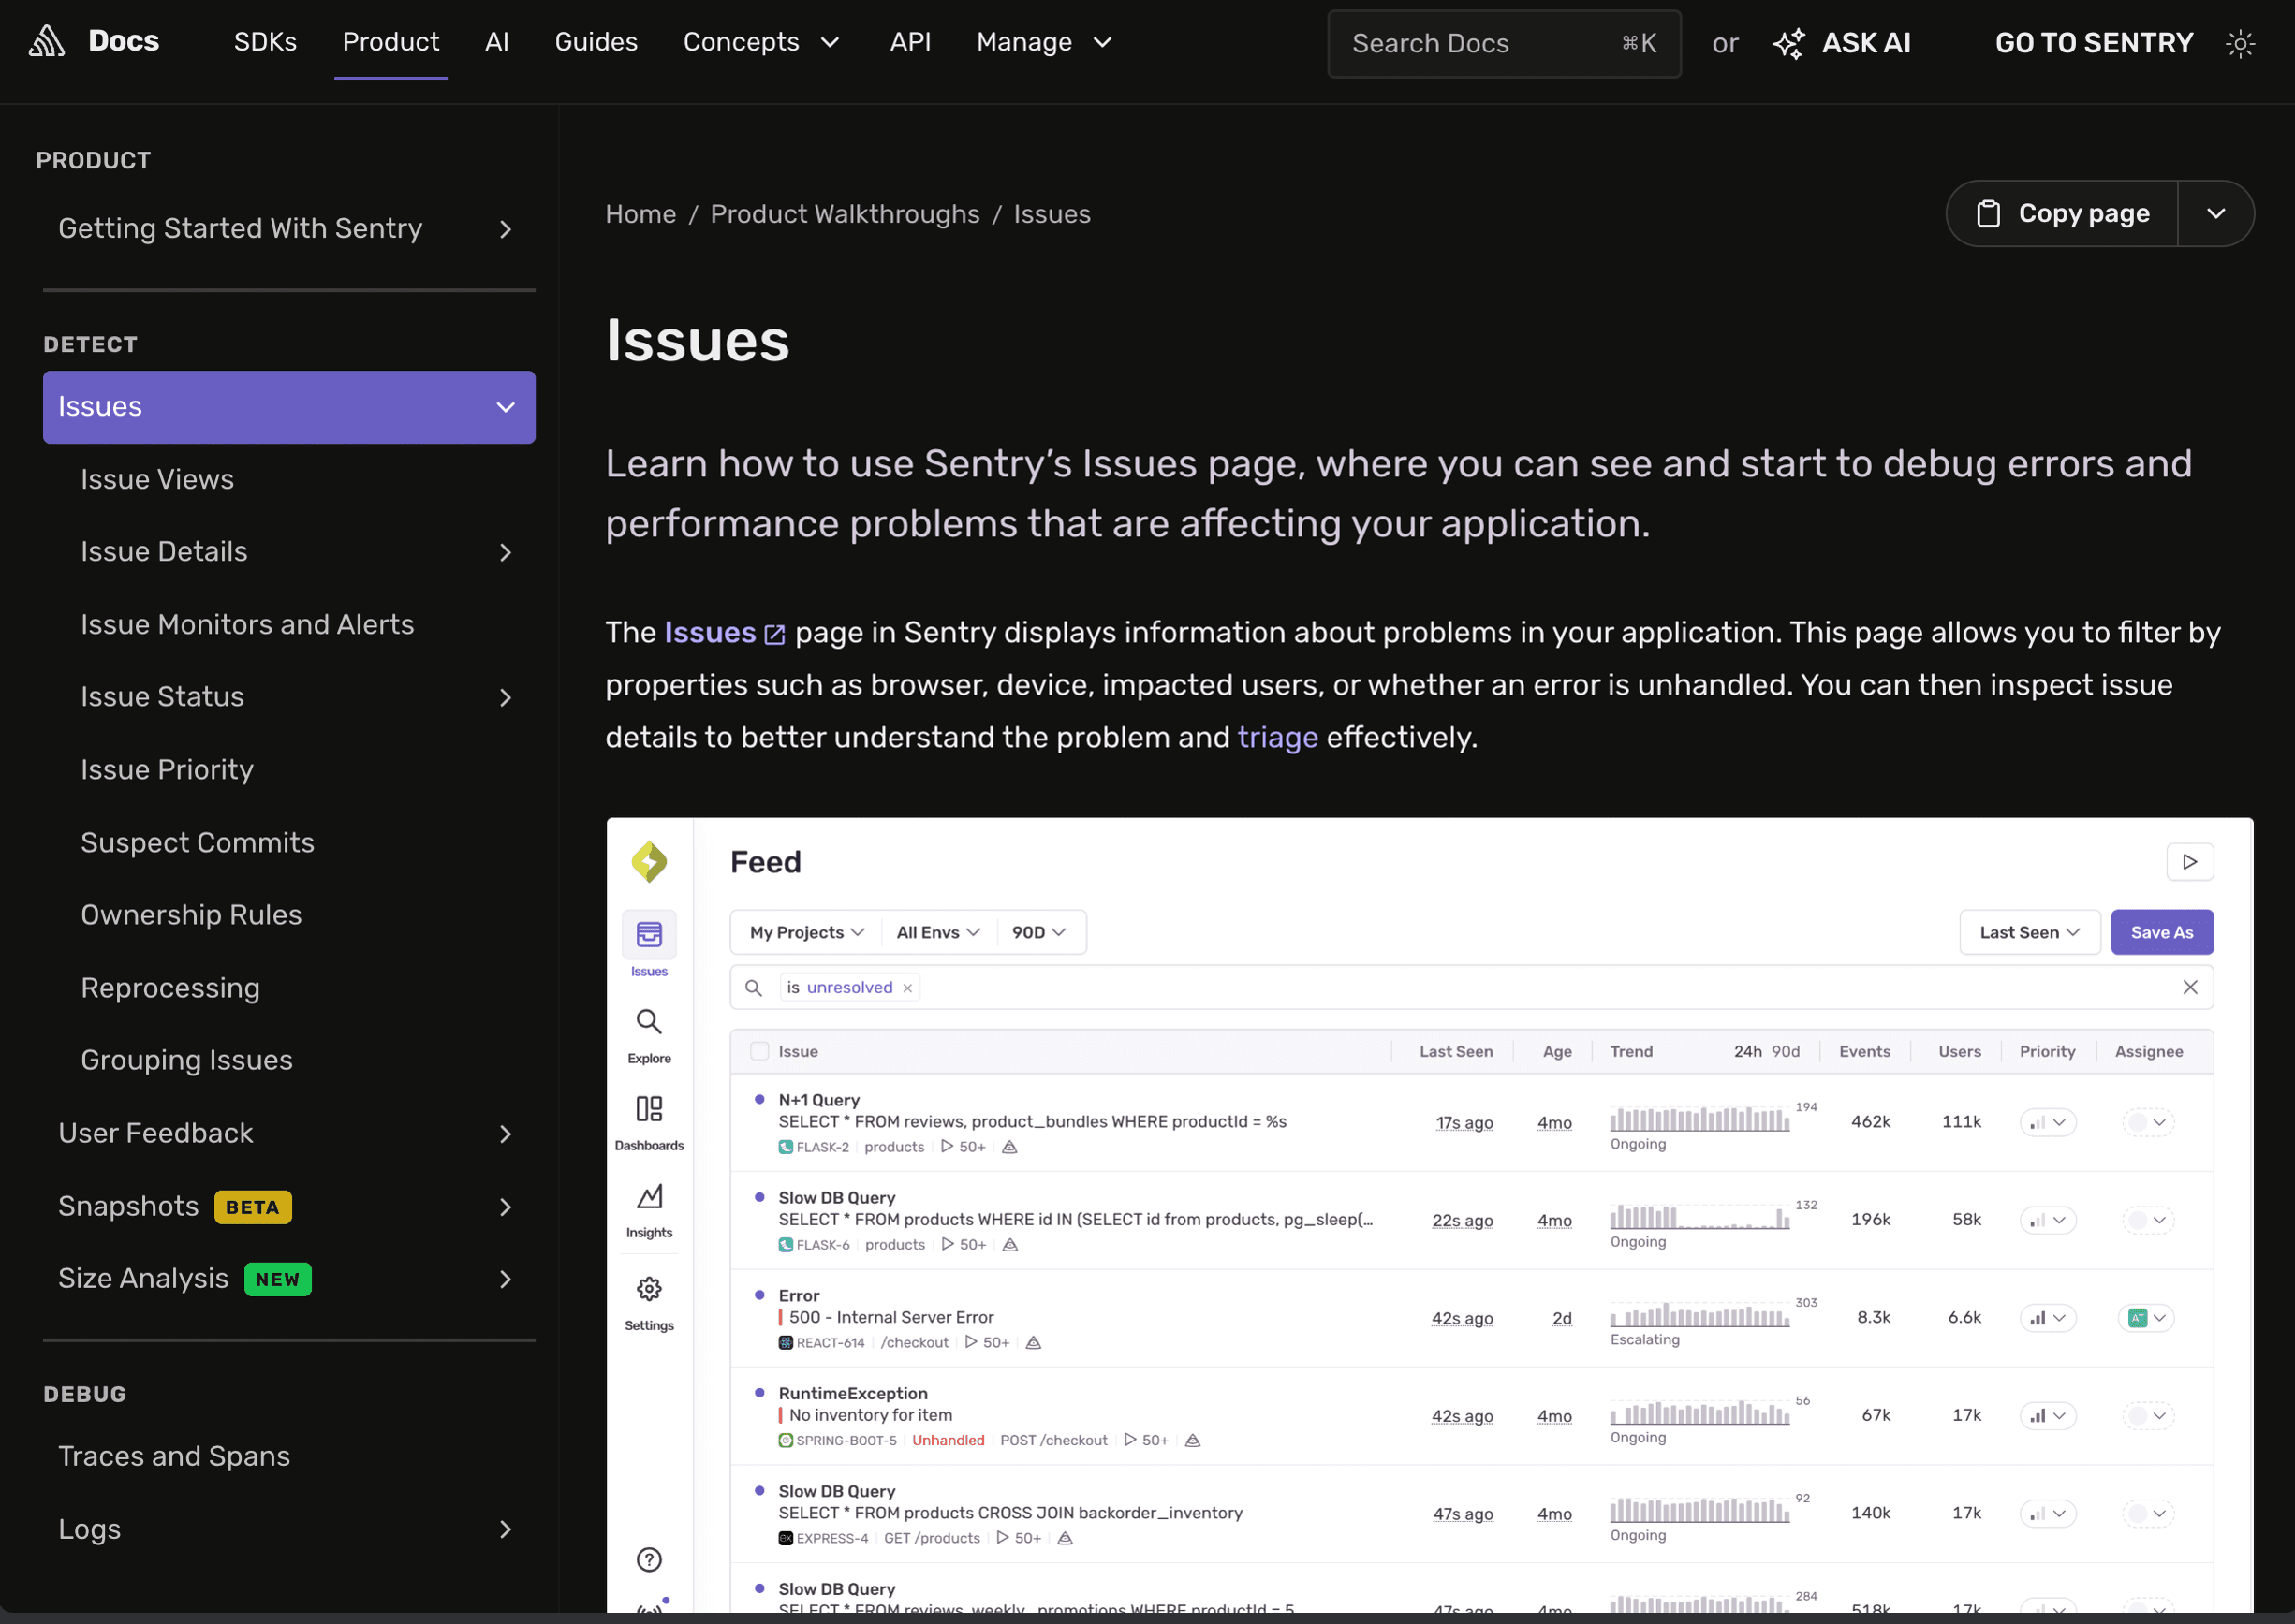Click the Save As button
Viewport: 2295px width, 1624px height.
[x=2162, y=933]
